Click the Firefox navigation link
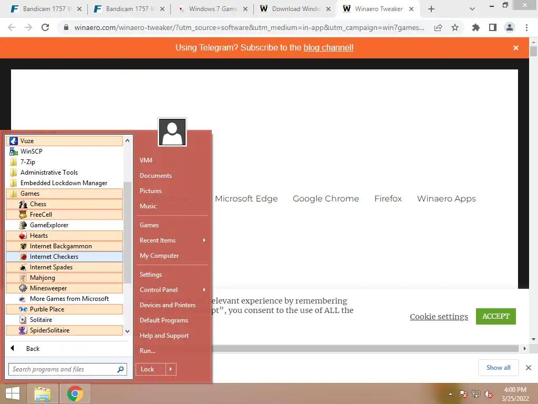 point(388,198)
